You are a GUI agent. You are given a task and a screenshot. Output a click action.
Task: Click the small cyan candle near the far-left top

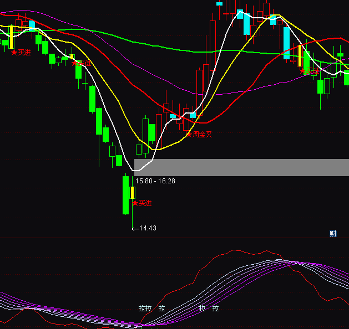[x=32, y=24]
